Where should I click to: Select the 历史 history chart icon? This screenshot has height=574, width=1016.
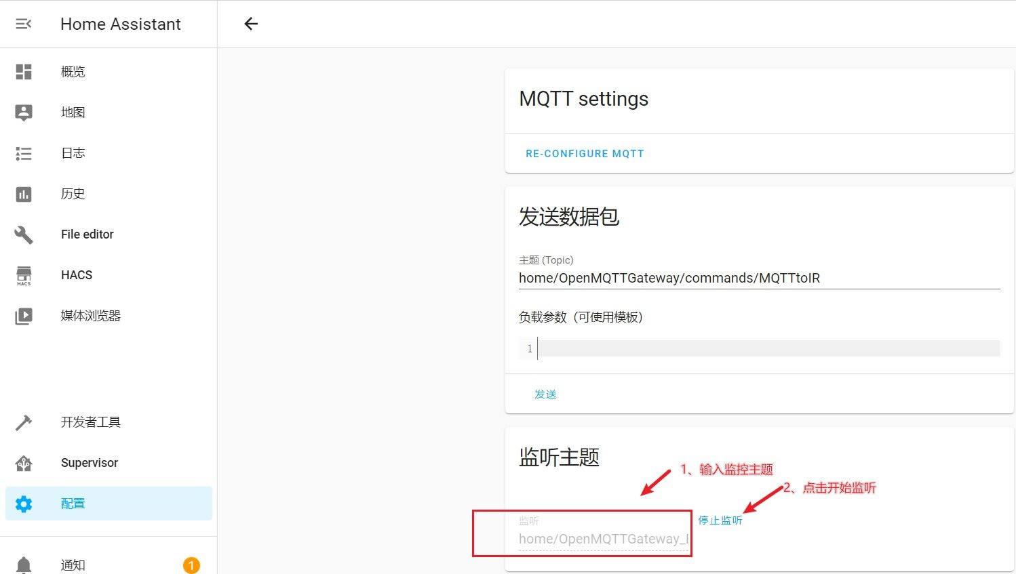pos(24,194)
